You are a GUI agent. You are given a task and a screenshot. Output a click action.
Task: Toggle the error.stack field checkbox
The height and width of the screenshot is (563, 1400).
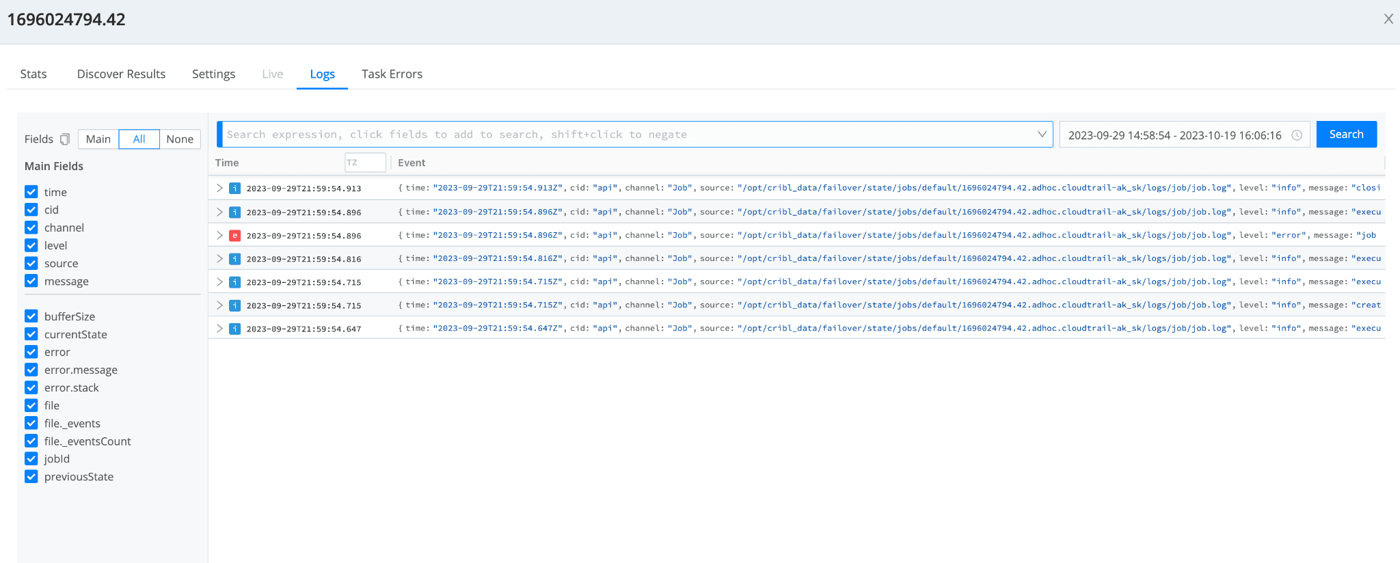(31, 387)
